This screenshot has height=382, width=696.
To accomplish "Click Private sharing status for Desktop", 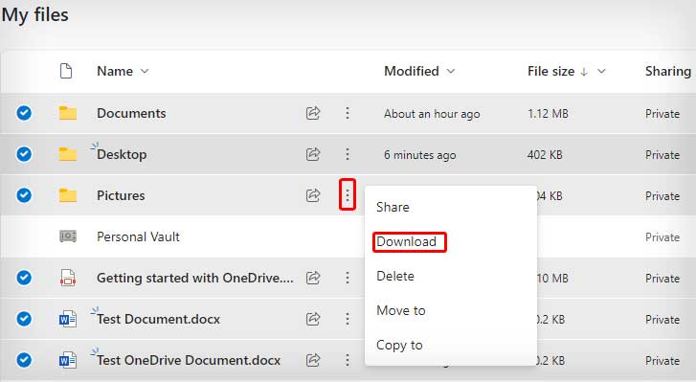I will point(662,155).
